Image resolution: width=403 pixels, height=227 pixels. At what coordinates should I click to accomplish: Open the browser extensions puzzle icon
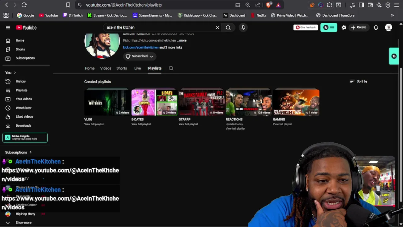330,5
